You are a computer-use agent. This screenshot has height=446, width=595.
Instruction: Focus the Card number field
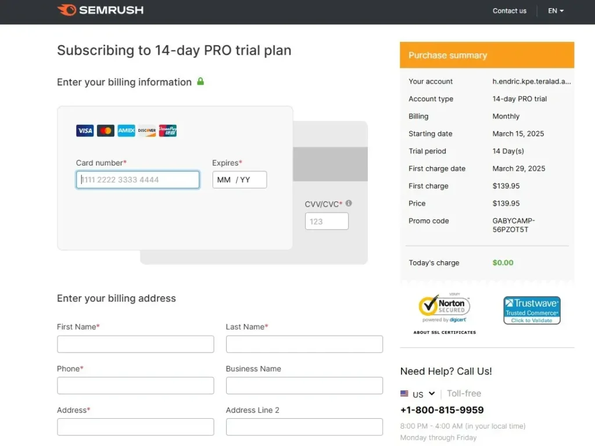click(138, 180)
